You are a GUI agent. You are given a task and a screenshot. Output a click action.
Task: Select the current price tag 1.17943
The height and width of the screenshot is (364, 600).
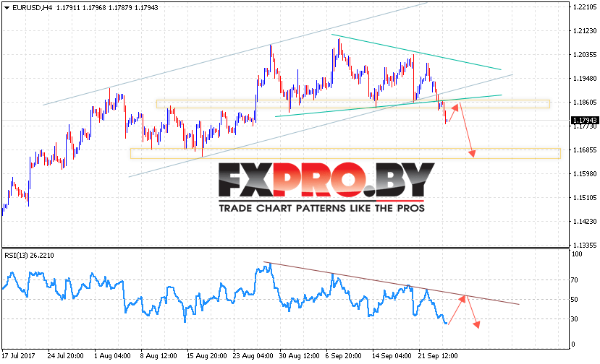click(584, 121)
